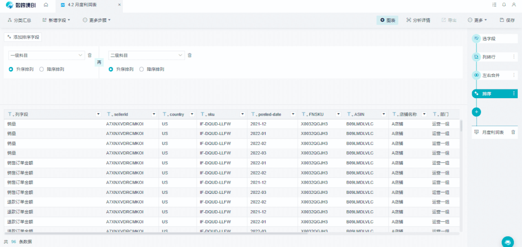This screenshot has width=522, height=247.
Task: Click 添加排序字段 button
Action: [x=23, y=37]
